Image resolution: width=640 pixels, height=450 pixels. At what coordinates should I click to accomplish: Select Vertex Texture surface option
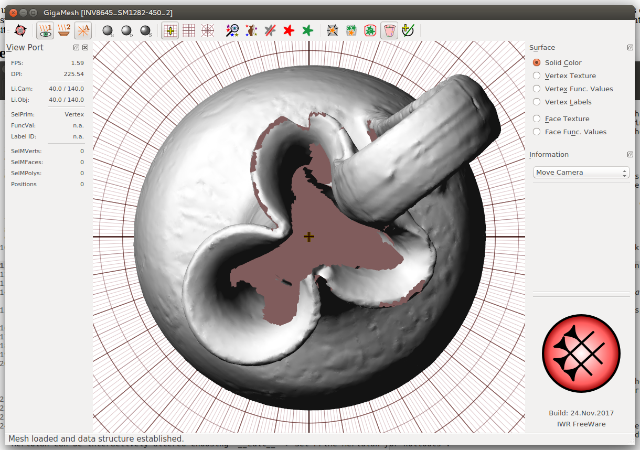point(564,76)
